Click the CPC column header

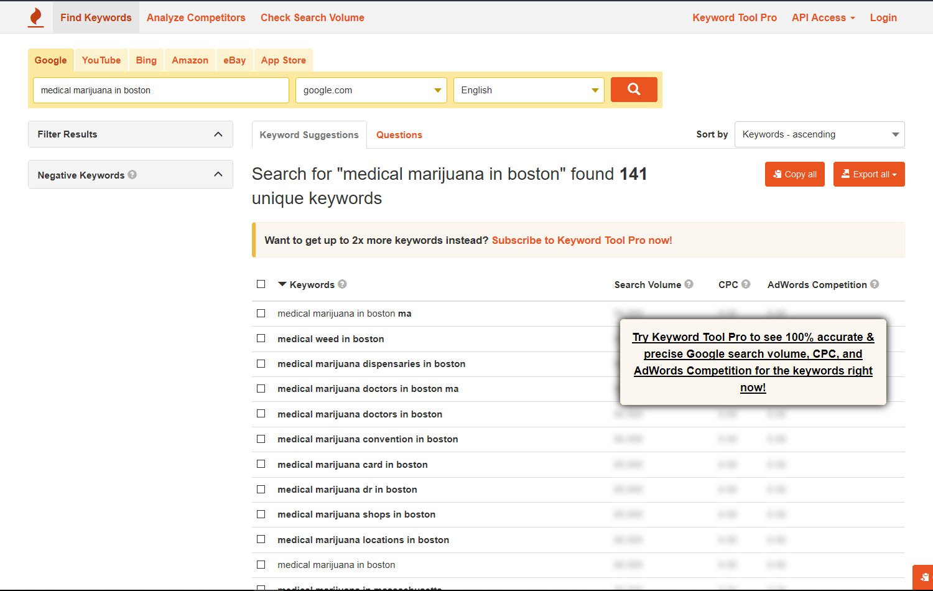tap(728, 285)
